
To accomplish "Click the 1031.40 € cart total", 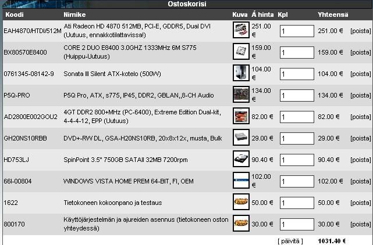I will [332, 241].
